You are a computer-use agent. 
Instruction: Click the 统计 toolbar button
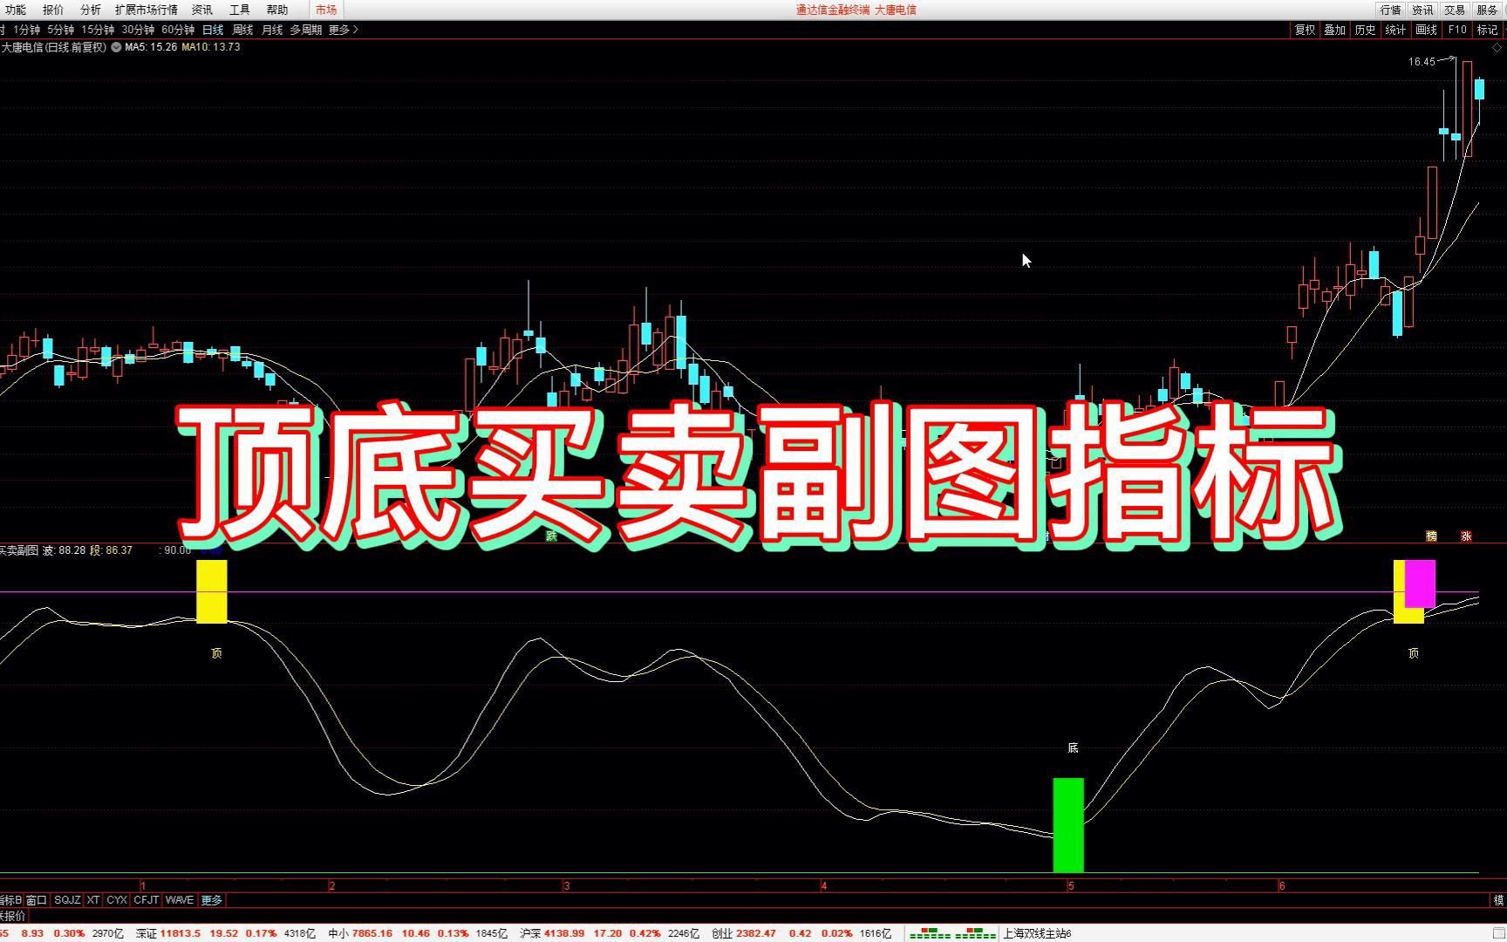(1395, 30)
